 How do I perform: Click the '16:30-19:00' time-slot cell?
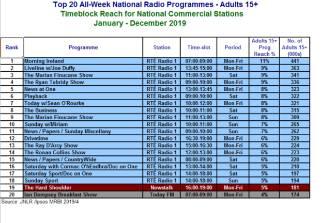click(x=198, y=138)
